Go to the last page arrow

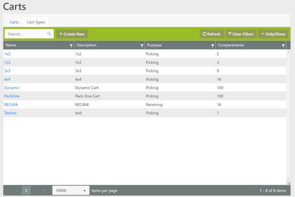point(44,190)
